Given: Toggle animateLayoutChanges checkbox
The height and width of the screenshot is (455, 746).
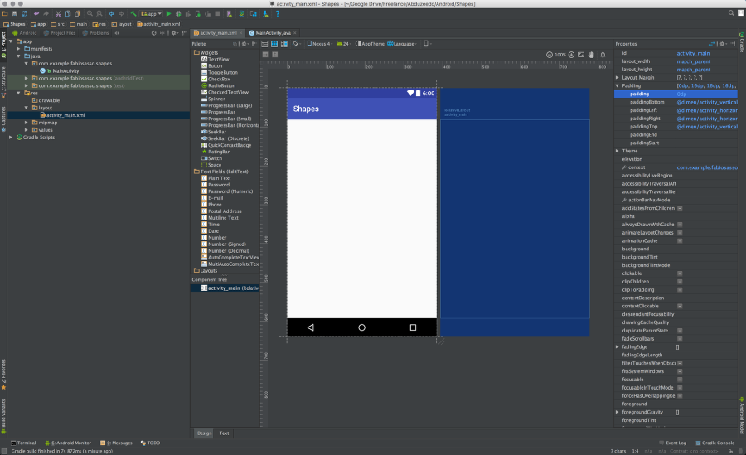Looking at the screenshot, I should click(680, 233).
